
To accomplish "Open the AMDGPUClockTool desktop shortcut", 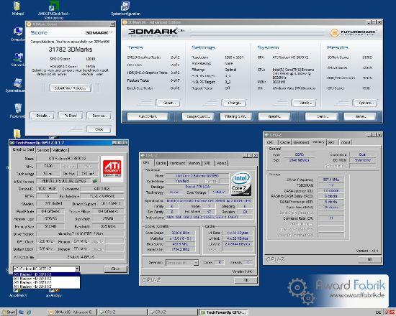I will click(54, 10).
